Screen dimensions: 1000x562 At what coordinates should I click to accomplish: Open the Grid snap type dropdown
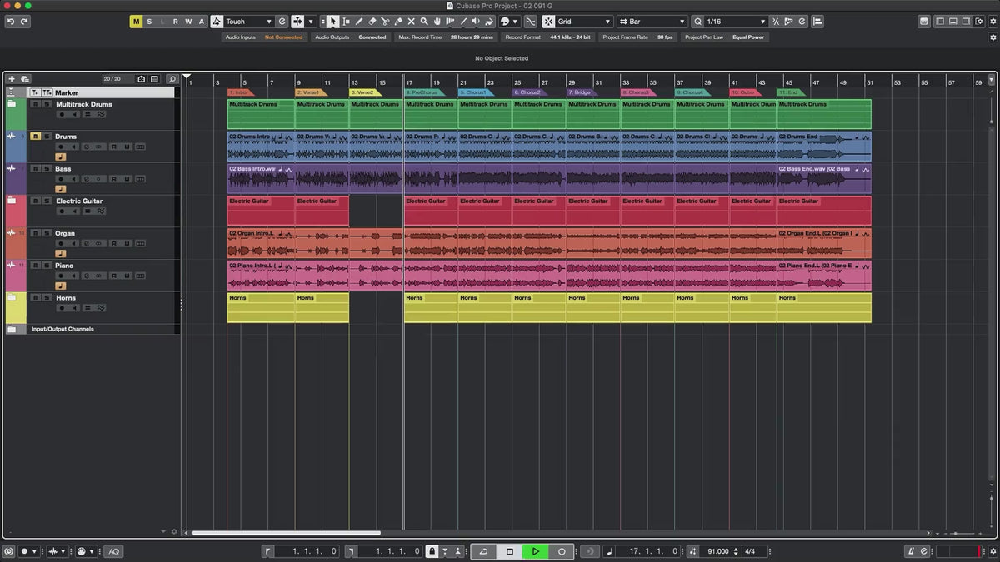coord(583,22)
